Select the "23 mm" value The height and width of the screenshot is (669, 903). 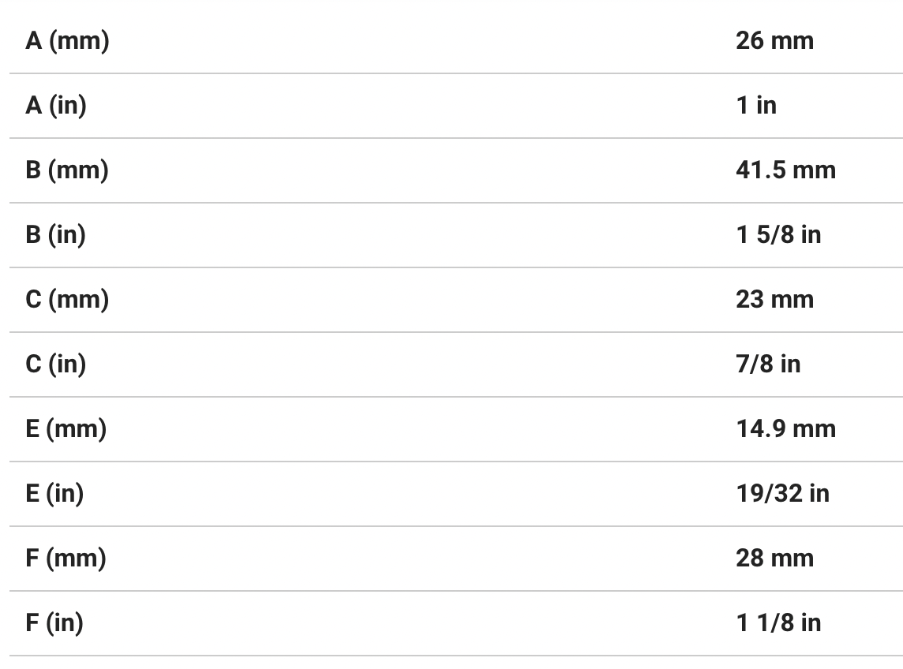tap(774, 300)
